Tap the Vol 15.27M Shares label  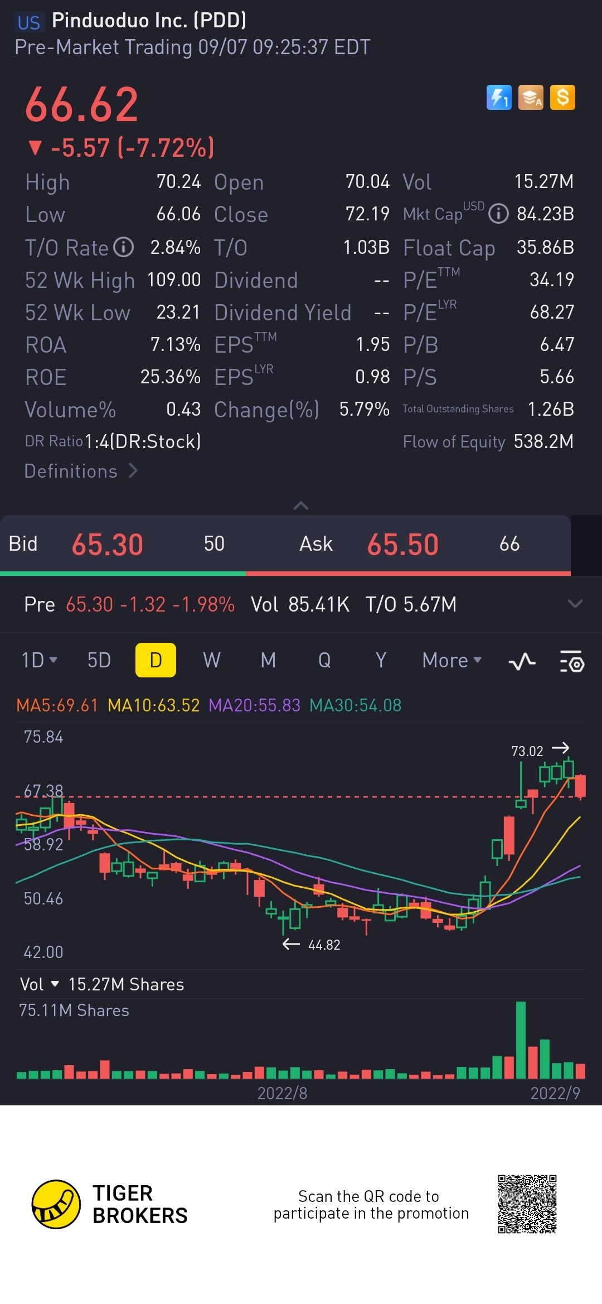pos(126,984)
